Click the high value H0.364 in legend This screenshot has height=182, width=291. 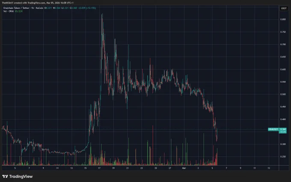56,8
